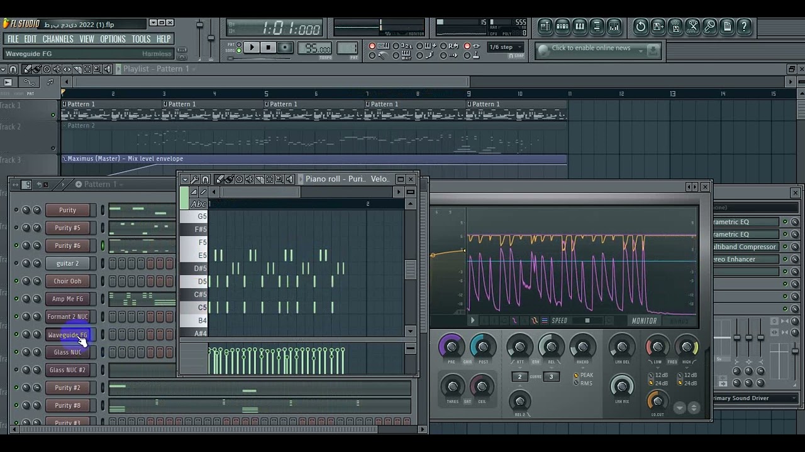Select the Piano roll draw pencil tool
Image resolution: width=805 pixels, height=452 pixels.
coord(219,180)
